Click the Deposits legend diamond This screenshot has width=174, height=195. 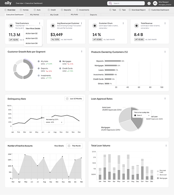coord(39,68)
